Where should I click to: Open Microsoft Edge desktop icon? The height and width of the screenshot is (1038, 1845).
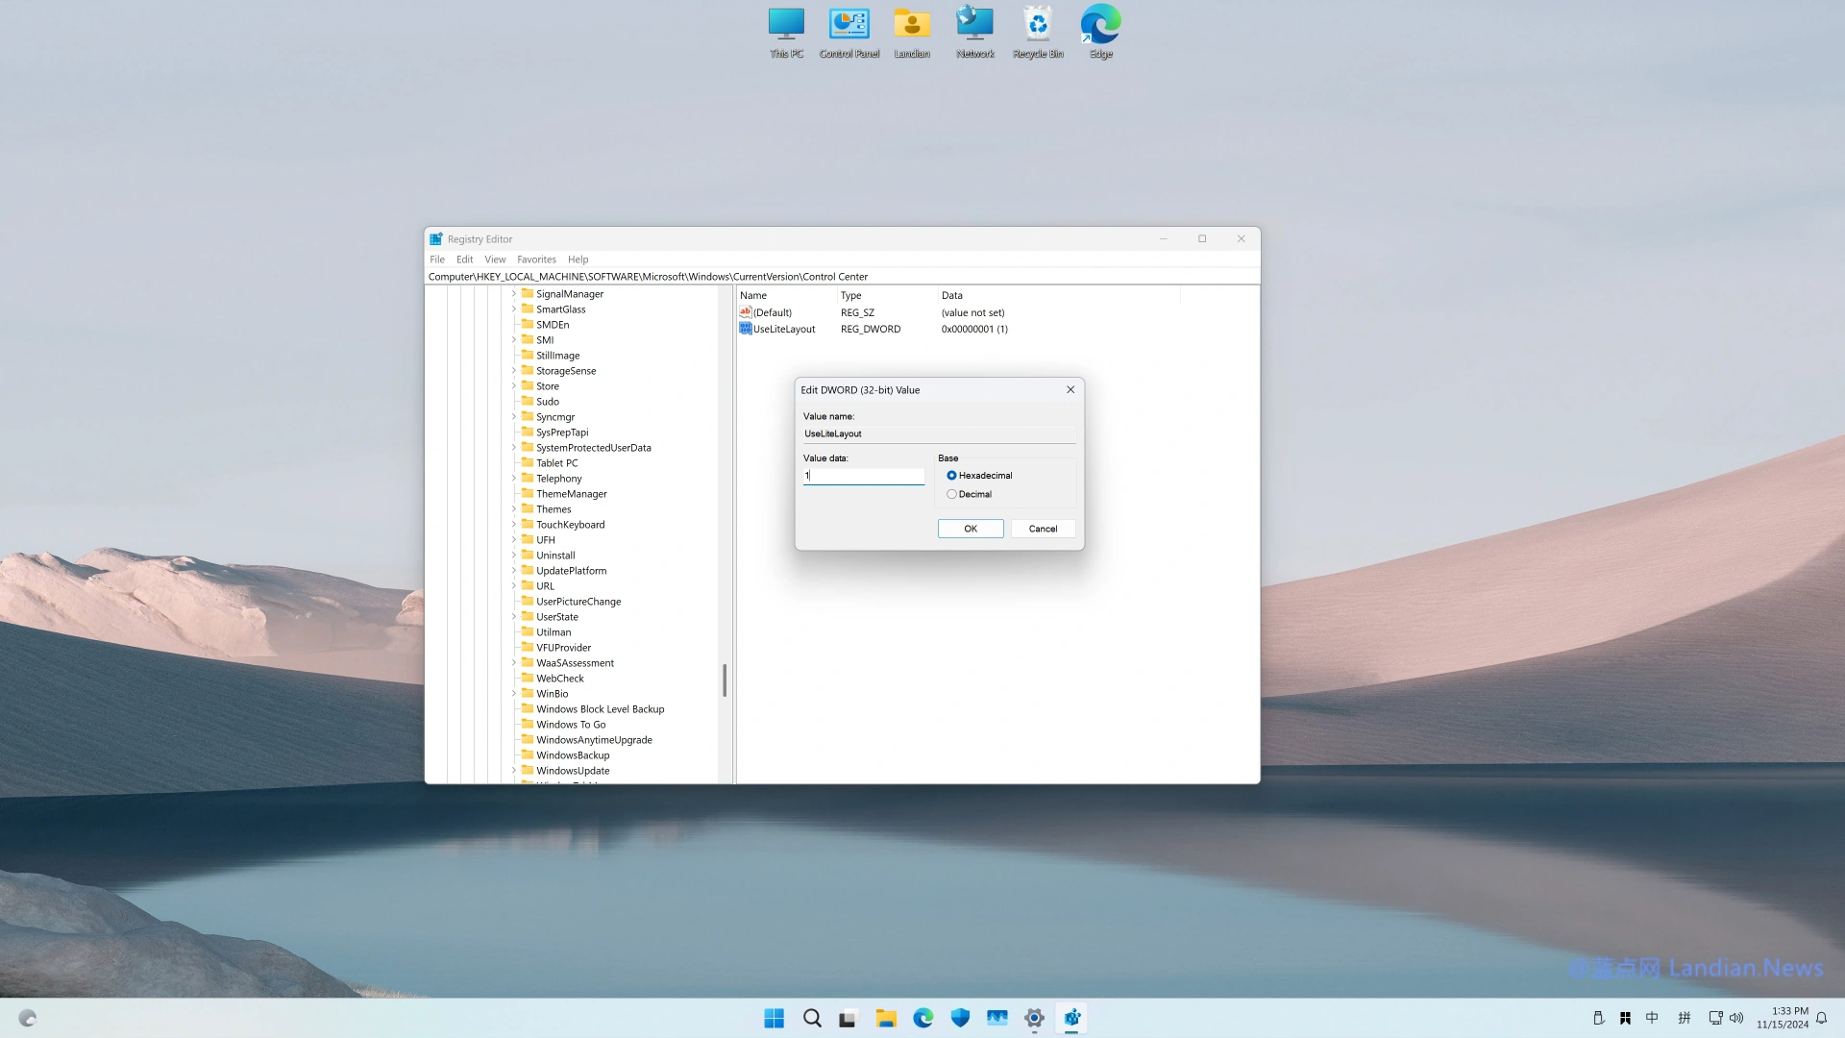(x=1100, y=25)
